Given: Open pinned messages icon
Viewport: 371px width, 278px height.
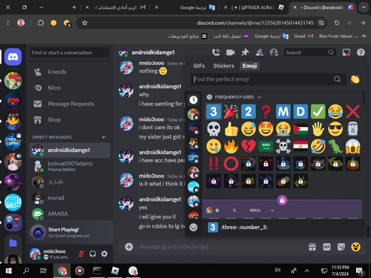Looking at the screenshot, I should (245, 53).
